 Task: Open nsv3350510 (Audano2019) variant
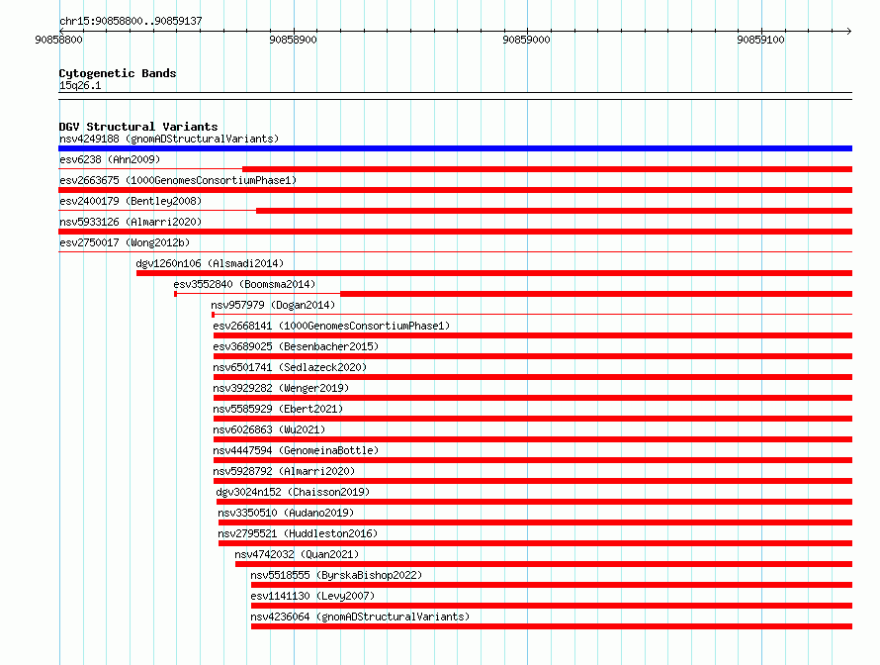point(286,513)
